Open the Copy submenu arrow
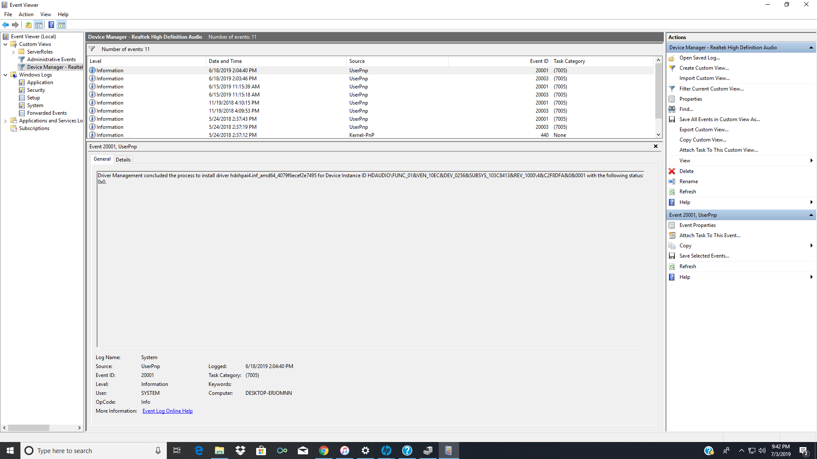The width and height of the screenshot is (817, 459). [x=811, y=246]
